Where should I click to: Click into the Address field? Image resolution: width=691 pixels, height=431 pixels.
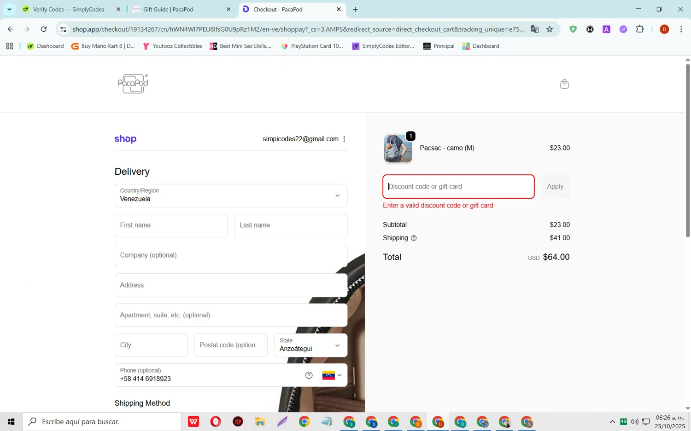coord(231,285)
